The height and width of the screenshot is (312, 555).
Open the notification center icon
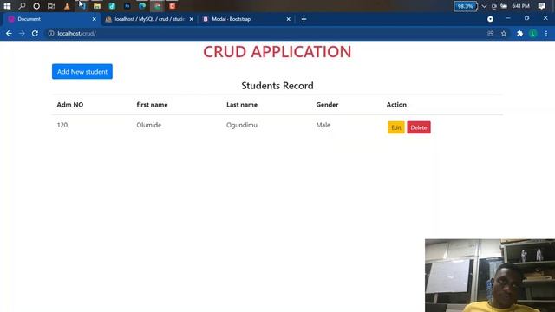(541, 6)
